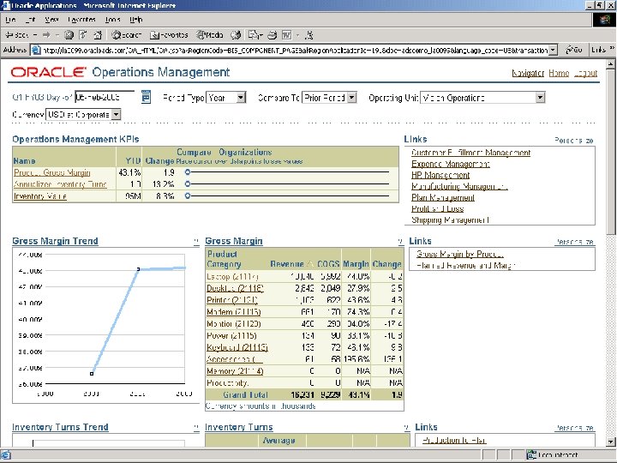The width and height of the screenshot is (617, 463).
Task: Open Annualized Inventory Turns KPI link
Action: [60, 184]
